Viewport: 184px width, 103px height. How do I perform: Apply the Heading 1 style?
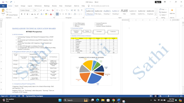107,12
